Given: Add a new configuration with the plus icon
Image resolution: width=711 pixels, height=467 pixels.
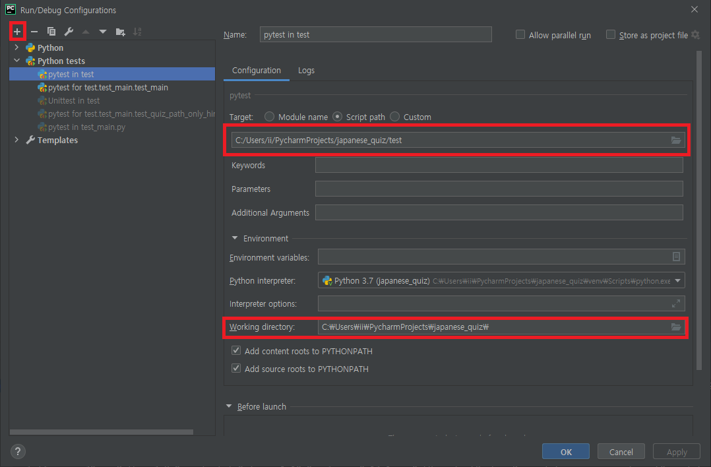Looking at the screenshot, I should tap(17, 31).
